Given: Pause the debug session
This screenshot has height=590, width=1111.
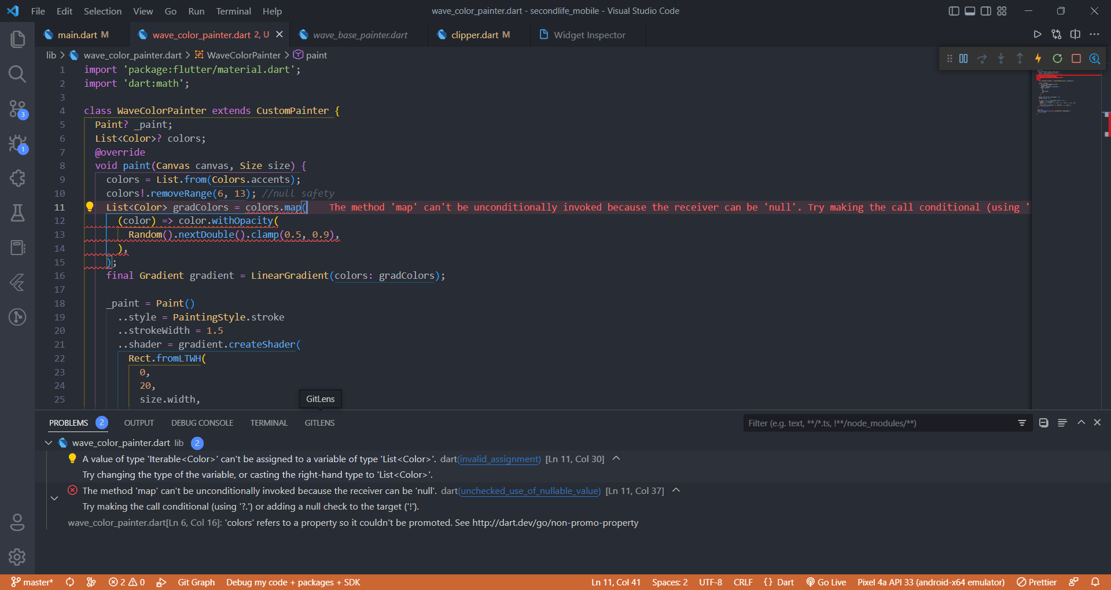Looking at the screenshot, I should click(x=963, y=58).
